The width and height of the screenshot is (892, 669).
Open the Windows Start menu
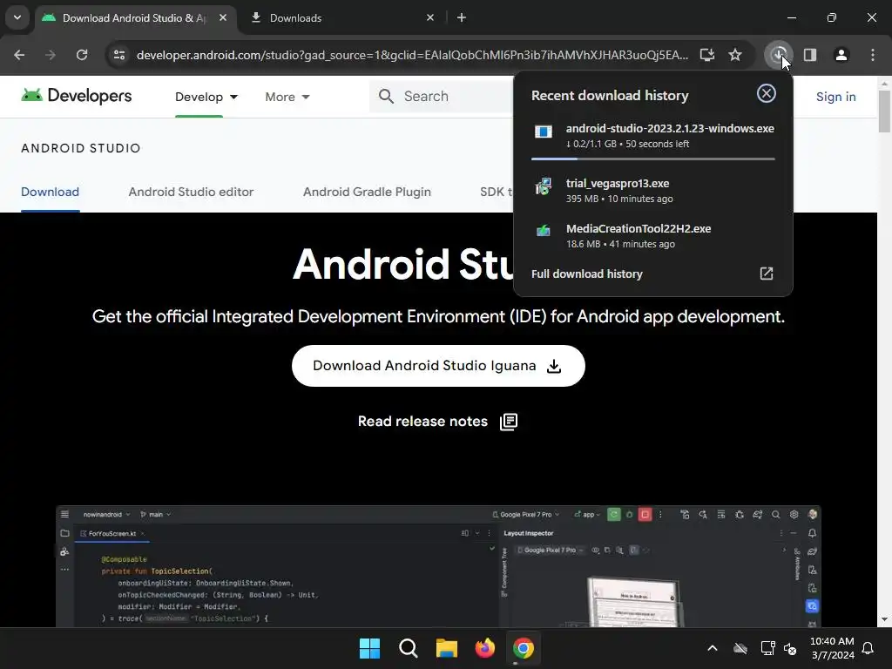pos(369,648)
